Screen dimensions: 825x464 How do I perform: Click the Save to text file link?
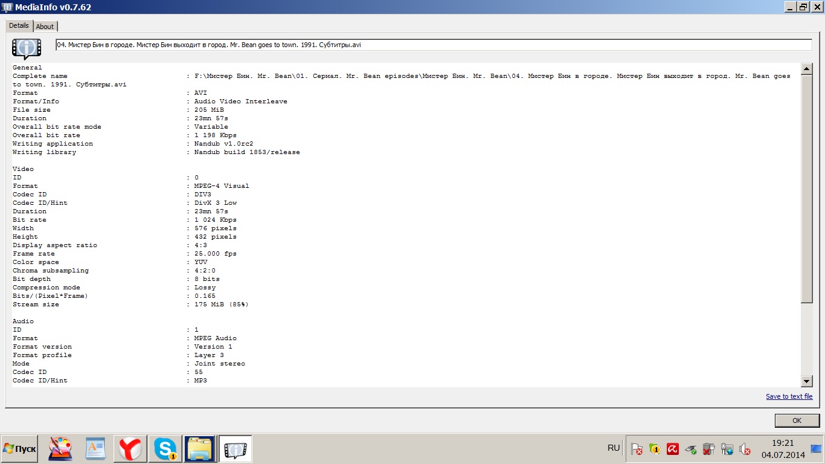tap(789, 396)
